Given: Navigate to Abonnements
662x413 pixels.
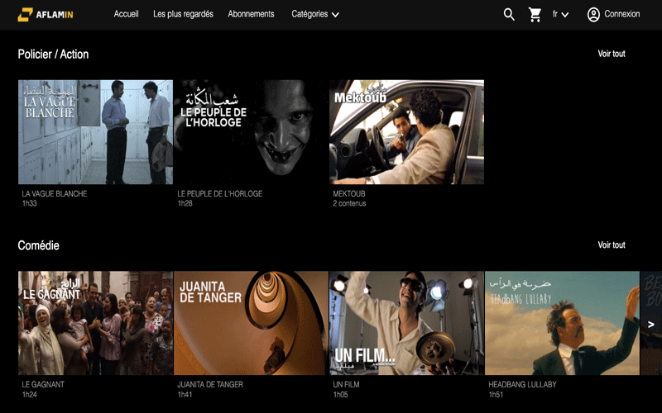Looking at the screenshot, I should coord(252,14).
